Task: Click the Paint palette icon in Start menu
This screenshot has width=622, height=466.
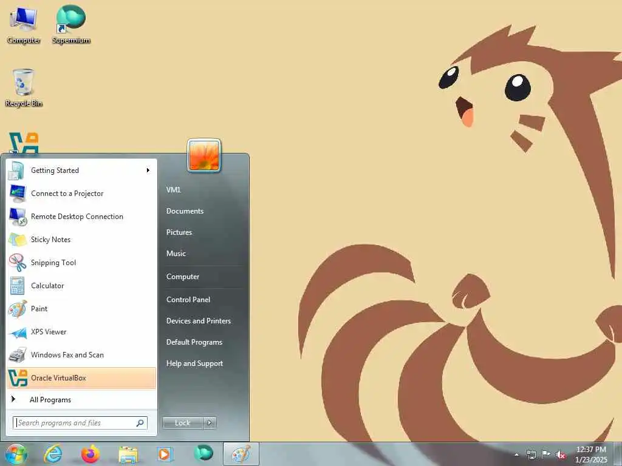Action: [18, 309]
